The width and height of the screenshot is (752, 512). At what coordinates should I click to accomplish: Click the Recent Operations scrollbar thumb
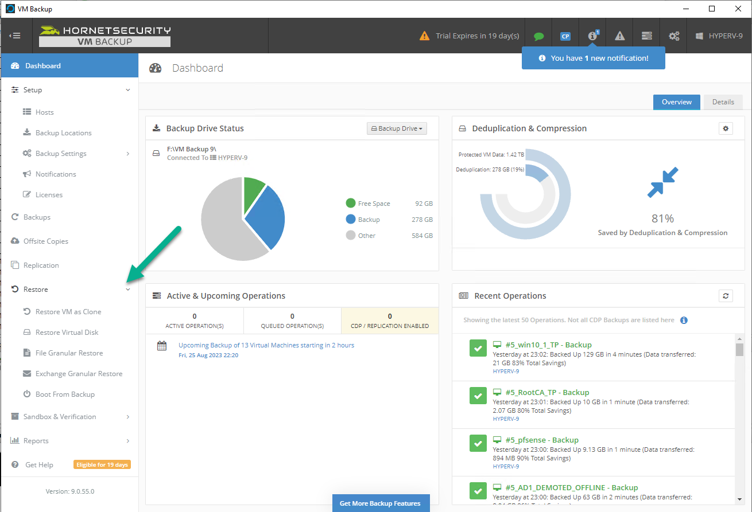click(740, 350)
